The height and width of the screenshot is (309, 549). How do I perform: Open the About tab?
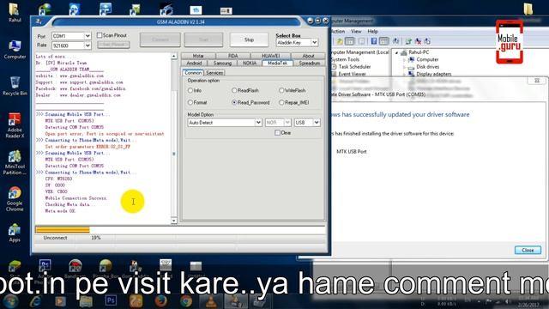click(308, 56)
